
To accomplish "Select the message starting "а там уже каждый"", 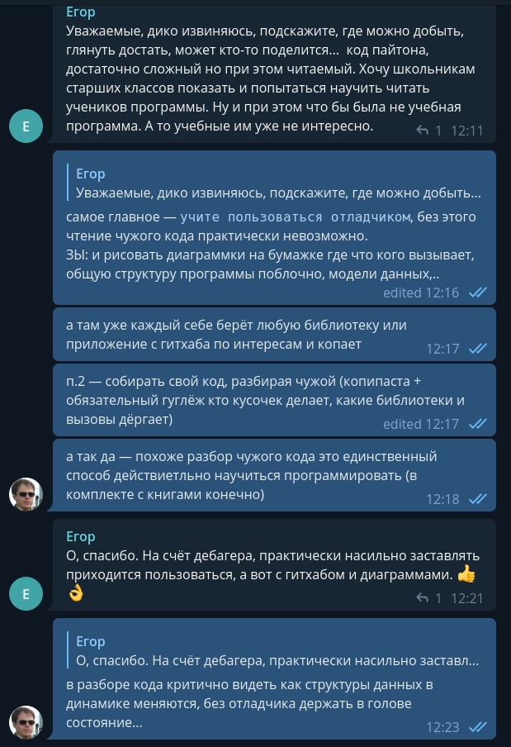I will coord(275,335).
